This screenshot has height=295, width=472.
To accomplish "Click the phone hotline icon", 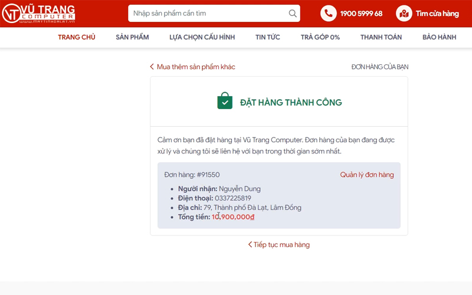I will [x=329, y=13].
